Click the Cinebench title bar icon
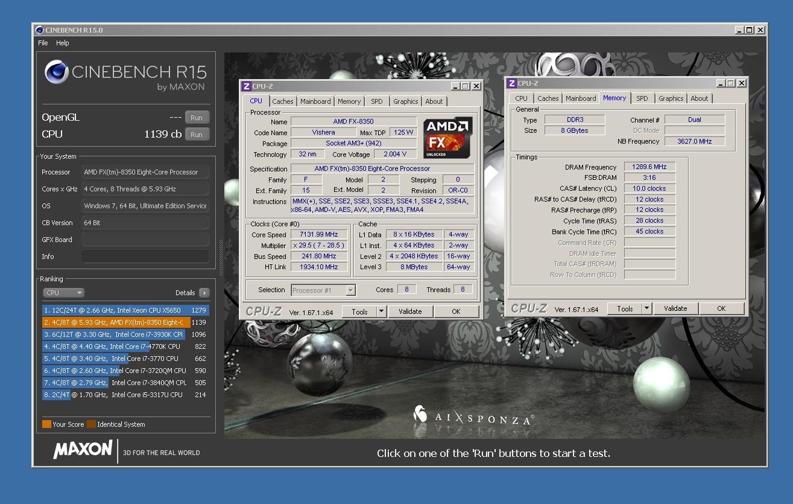 (40, 30)
